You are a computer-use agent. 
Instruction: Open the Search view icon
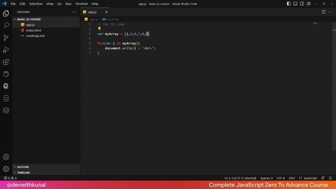point(6,26)
